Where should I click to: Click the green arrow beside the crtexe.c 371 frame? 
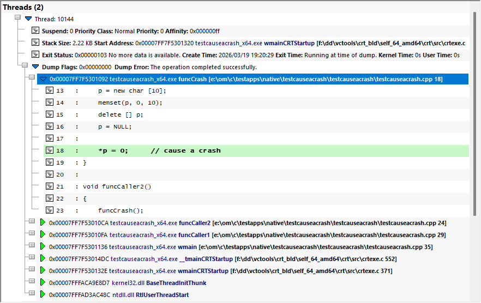coord(43,270)
